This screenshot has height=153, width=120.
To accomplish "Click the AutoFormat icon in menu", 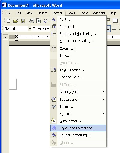I will (54, 121).
